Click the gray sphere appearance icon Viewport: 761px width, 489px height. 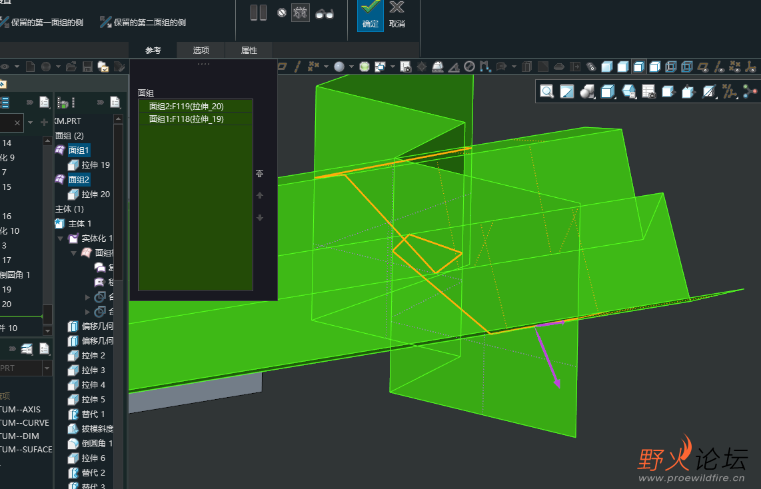click(x=339, y=67)
